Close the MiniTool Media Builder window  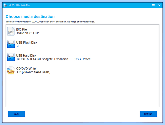pos(159,5)
